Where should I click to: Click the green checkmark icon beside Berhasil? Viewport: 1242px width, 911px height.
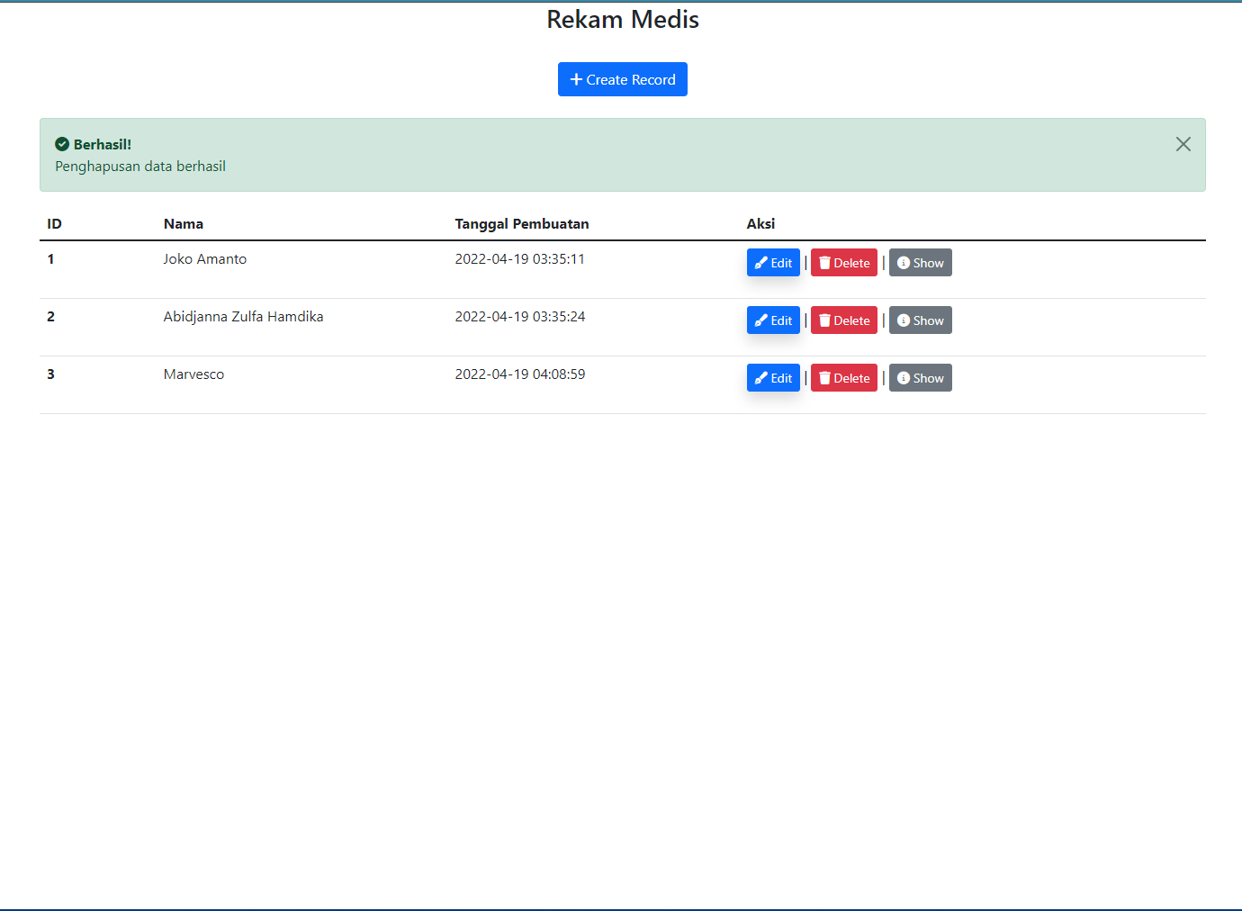click(60, 143)
